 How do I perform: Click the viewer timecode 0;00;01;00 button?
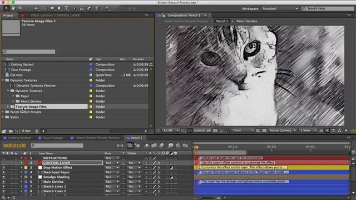tap(202, 131)
